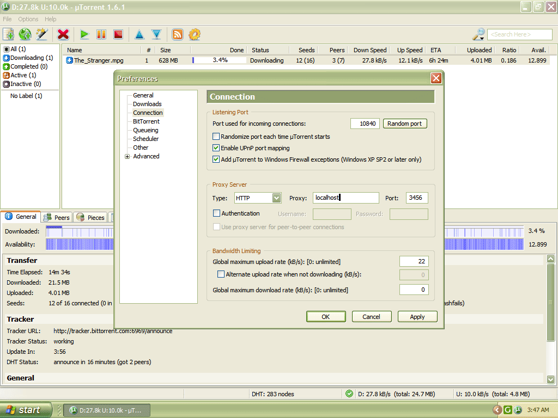
Task: Click the red Stop torrent icon
Action: (118, 34)
